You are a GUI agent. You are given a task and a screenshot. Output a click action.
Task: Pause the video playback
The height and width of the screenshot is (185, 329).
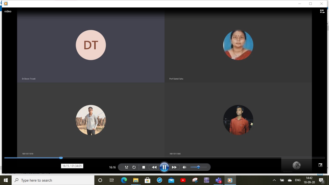click(x=164, y=167)
